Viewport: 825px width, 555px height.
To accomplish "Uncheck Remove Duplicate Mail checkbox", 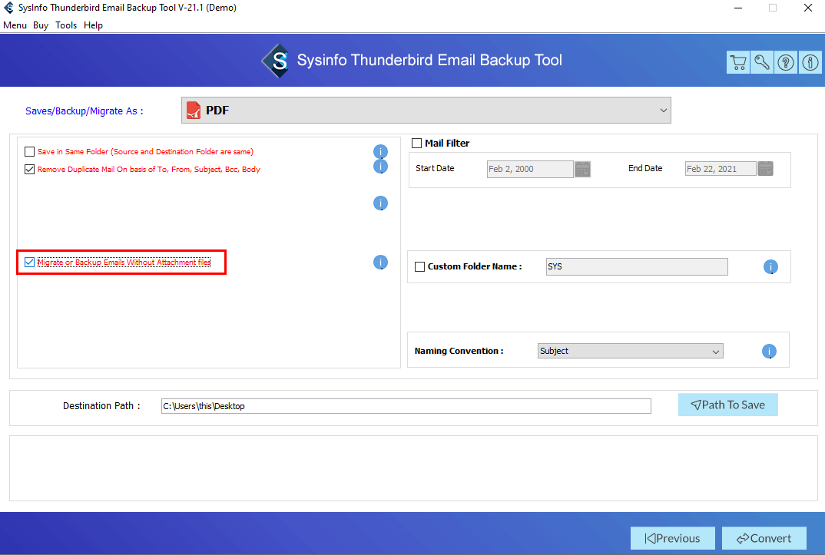I will point(29,169).
